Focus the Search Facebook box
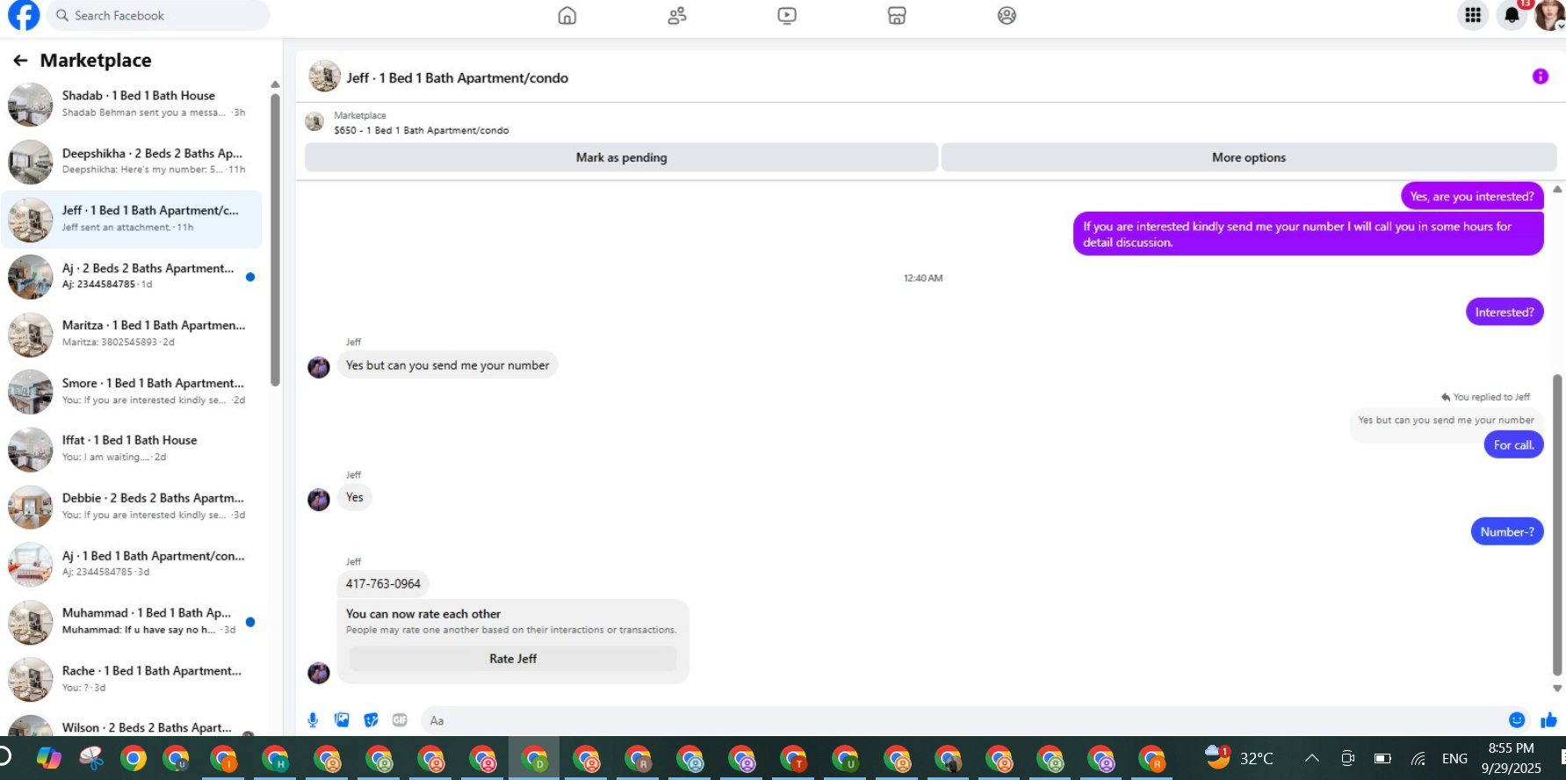 click(158, 16)
